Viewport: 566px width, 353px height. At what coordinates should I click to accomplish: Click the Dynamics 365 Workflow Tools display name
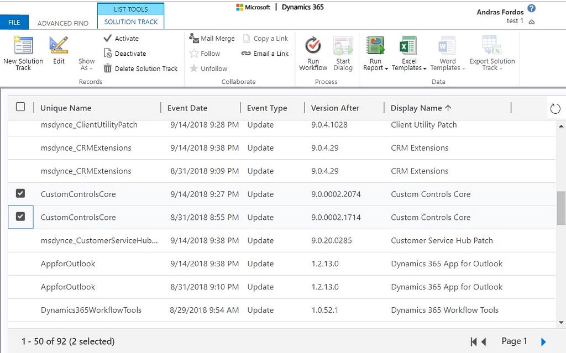coord(445,310)
